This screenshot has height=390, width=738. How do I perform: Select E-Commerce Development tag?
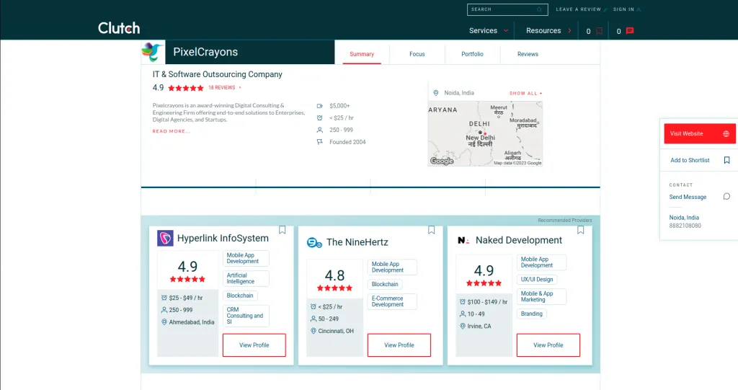click(392, 301)
